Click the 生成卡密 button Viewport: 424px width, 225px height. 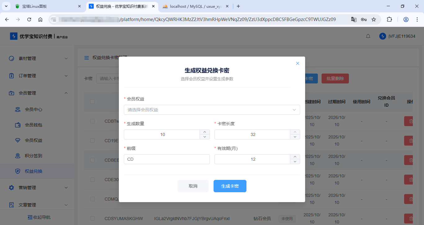(x=230, y=186)
